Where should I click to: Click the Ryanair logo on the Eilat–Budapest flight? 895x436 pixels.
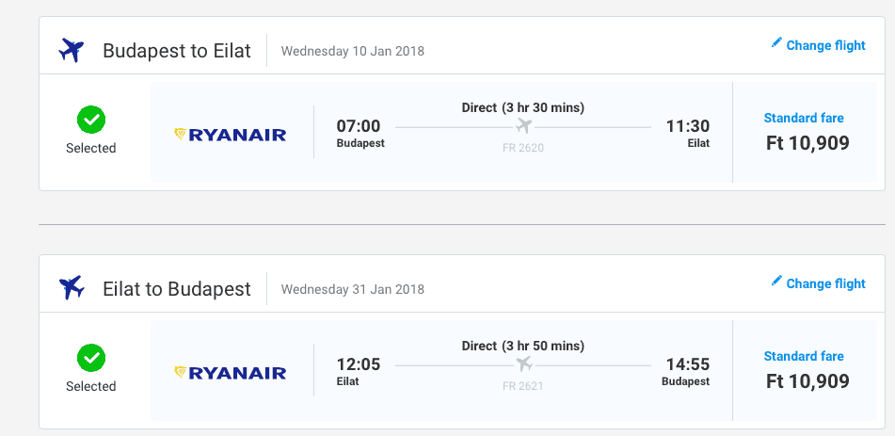(x=230, y=373)
